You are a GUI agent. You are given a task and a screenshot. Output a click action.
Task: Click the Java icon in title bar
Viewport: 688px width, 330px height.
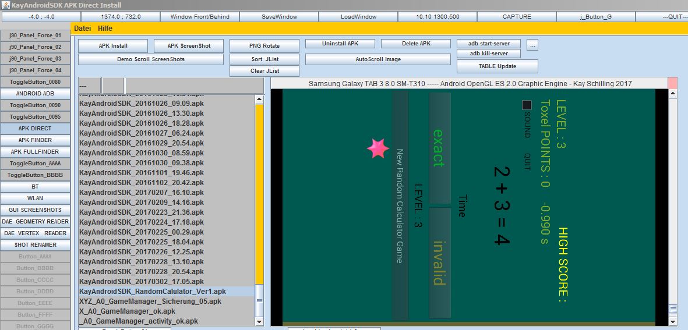pyautogui.click(x=5, y=5)
